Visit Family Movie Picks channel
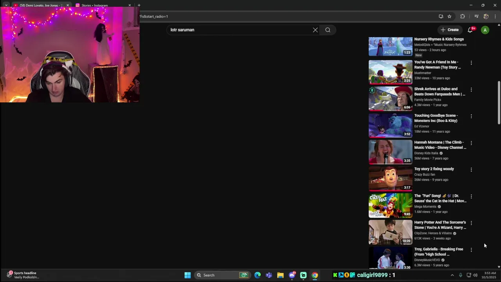Screen dimensions: 501x282 pyautogui.click(x=427, y=99)
